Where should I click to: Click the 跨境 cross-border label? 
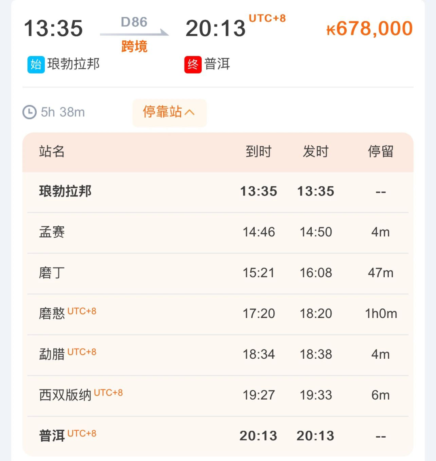134,46
